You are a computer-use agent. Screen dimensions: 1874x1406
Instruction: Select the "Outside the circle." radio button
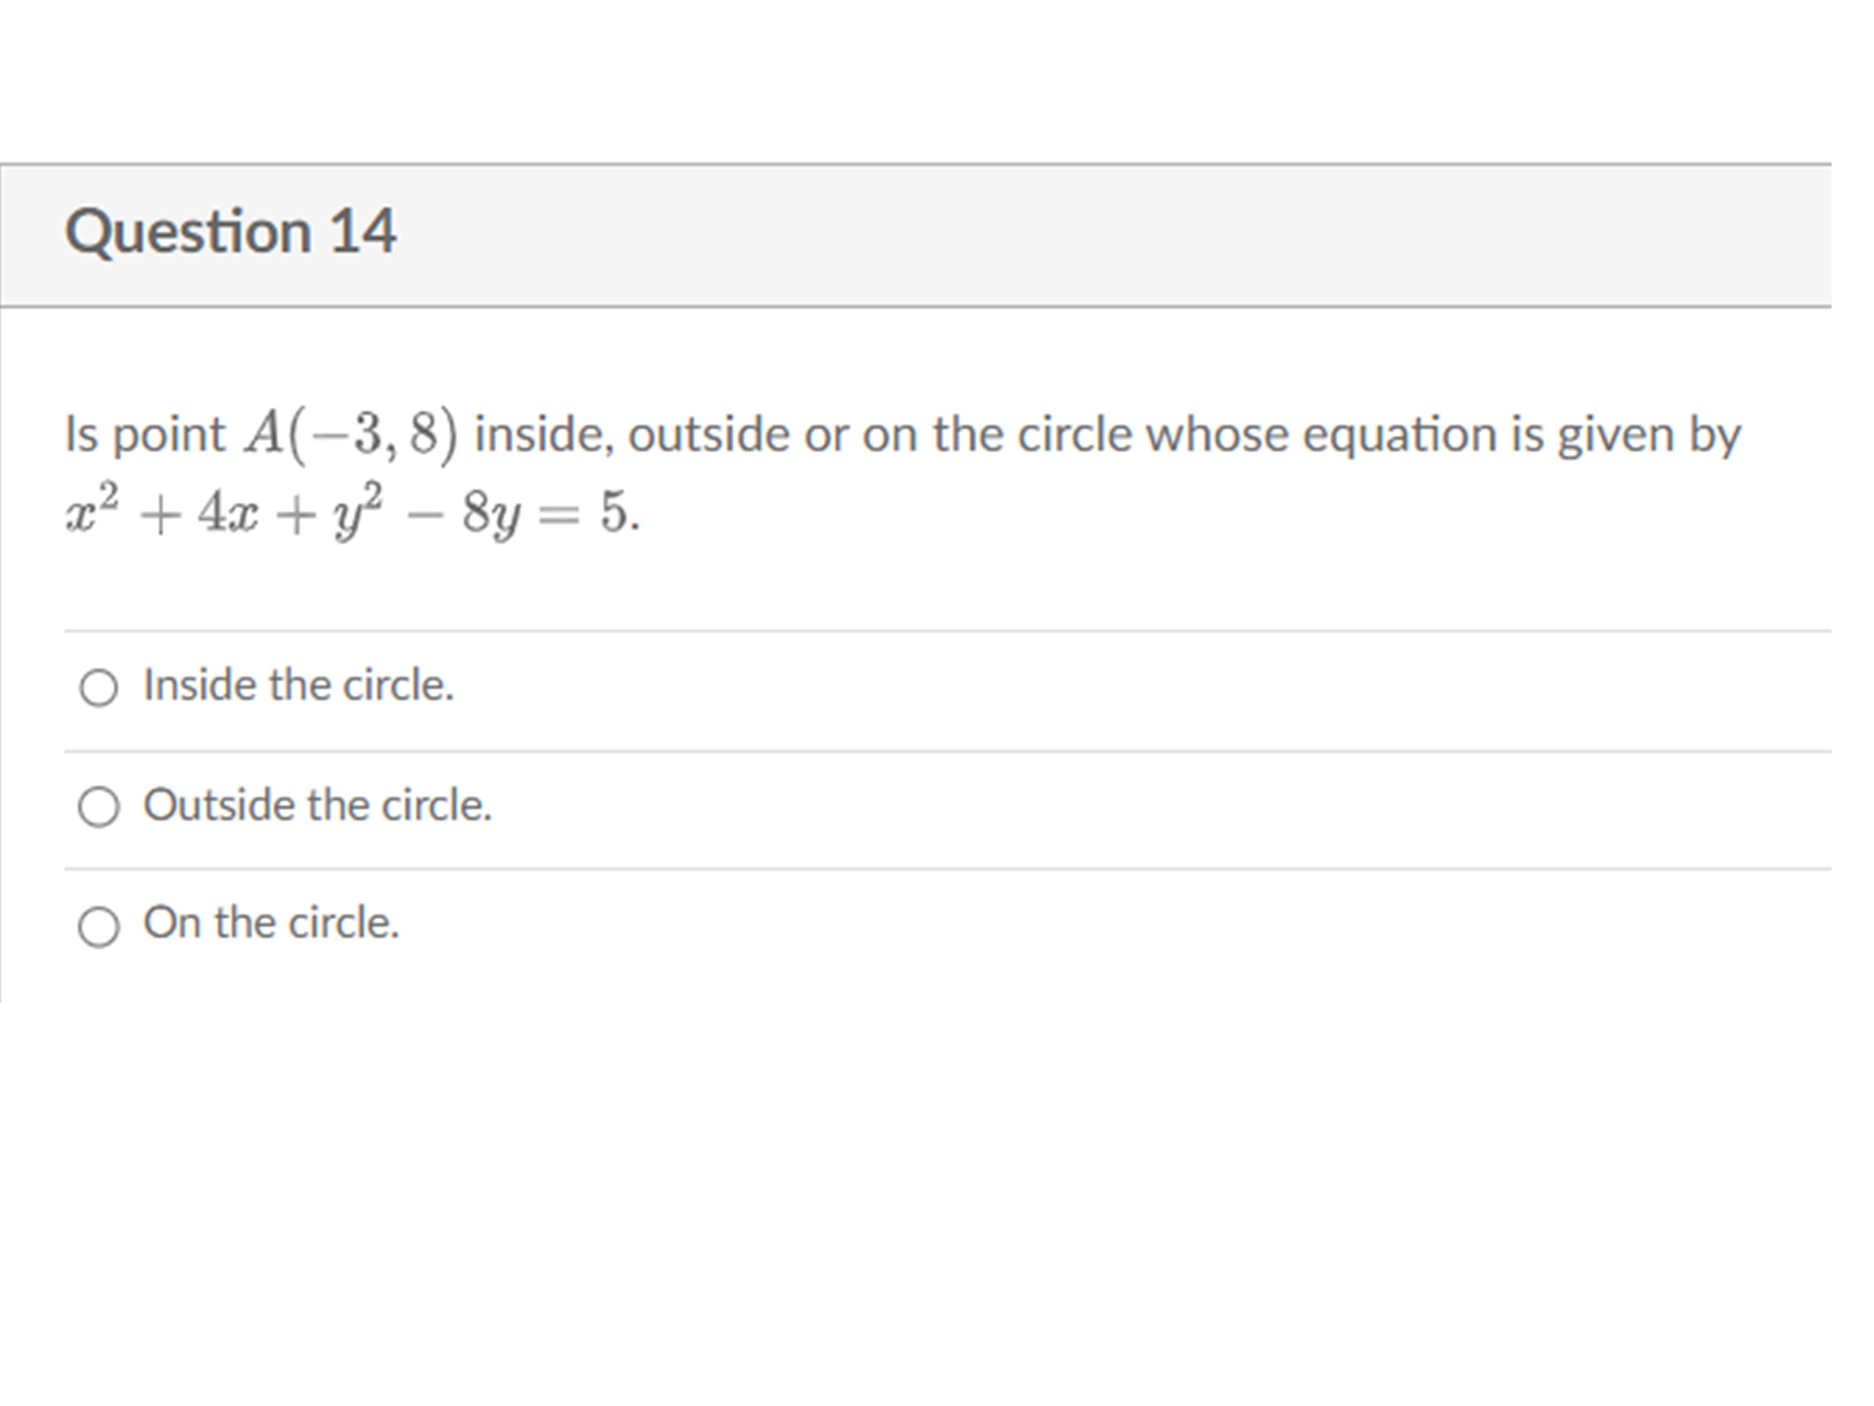click(x=100, y=807)
